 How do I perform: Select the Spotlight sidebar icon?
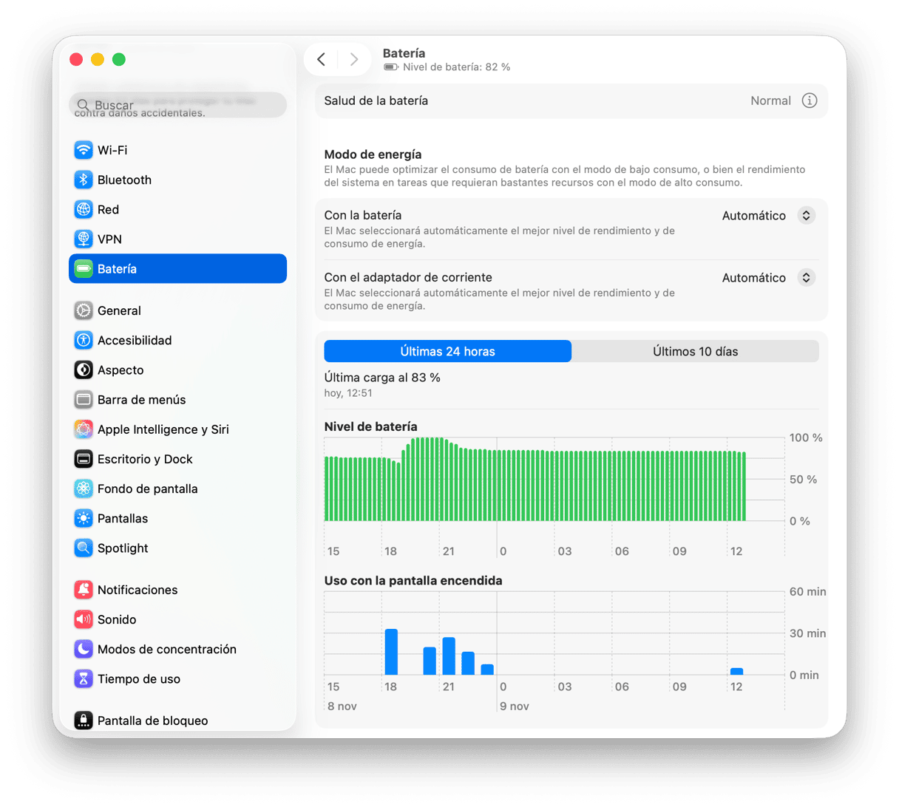coord(84,548)
